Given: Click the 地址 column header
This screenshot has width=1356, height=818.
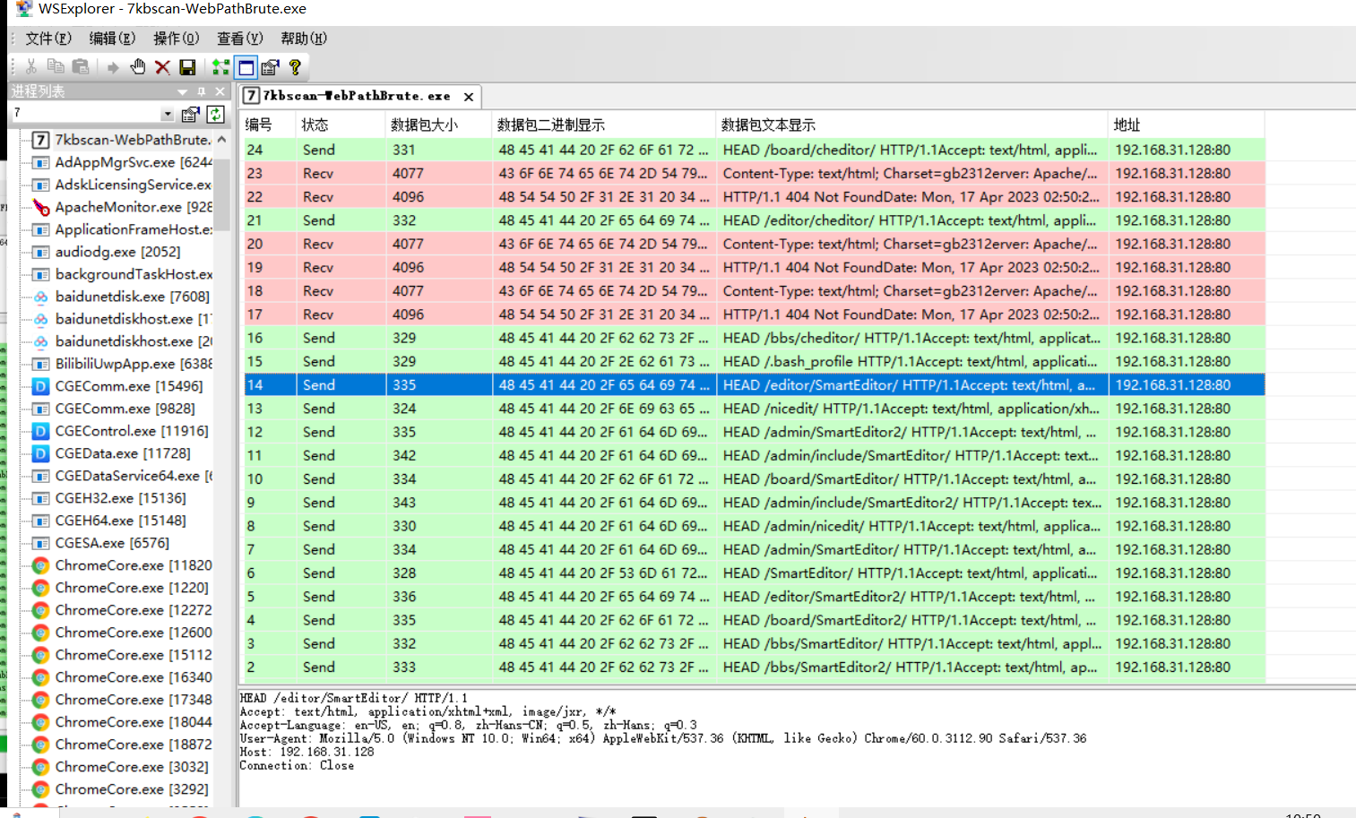Looking at the screenshot, I should [x=1186, y=125].
